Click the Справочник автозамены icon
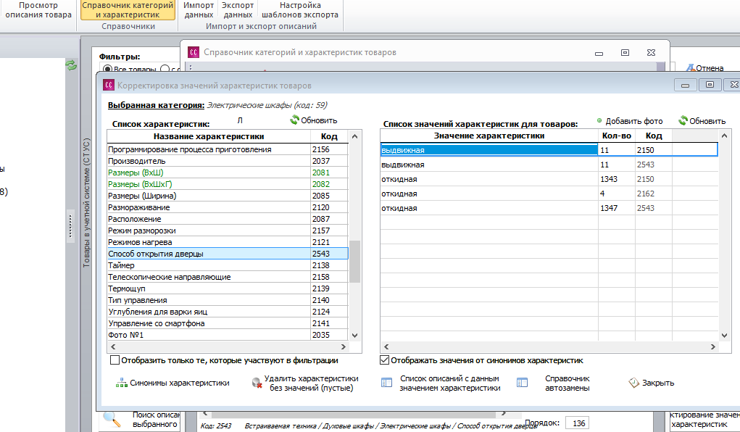This screenshot has width=740, height=432. 522,383
